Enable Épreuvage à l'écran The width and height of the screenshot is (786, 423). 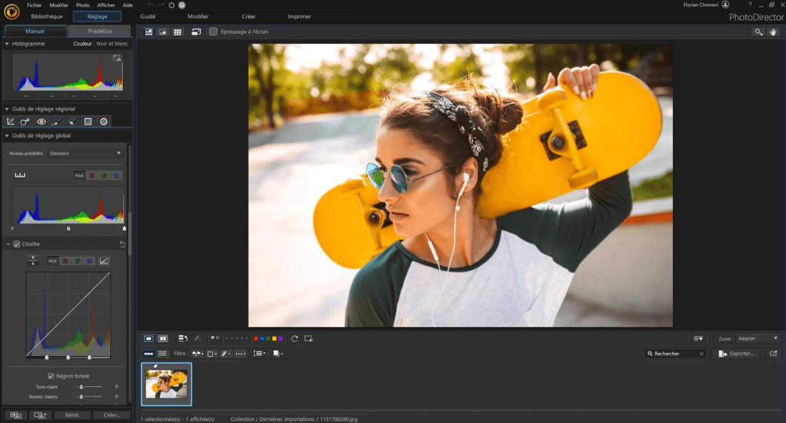[213, 31]
